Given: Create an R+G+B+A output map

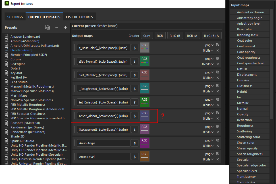Looking at the screenshot, I should tap(211, 36).
